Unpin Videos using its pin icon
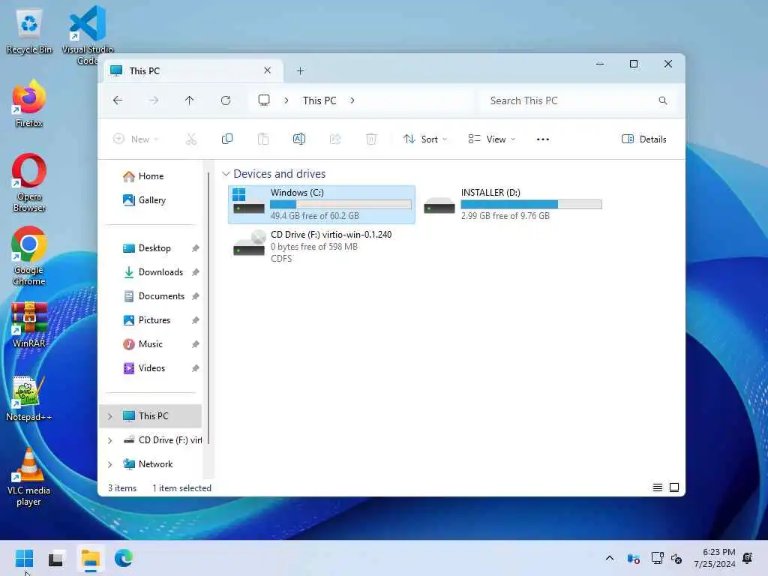 (196, 368)
